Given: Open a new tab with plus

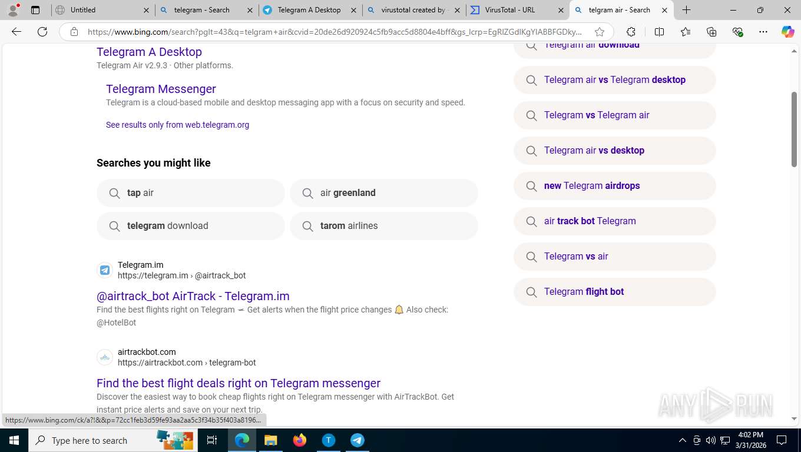Looking at the screenshot, I should pos(686,10).
